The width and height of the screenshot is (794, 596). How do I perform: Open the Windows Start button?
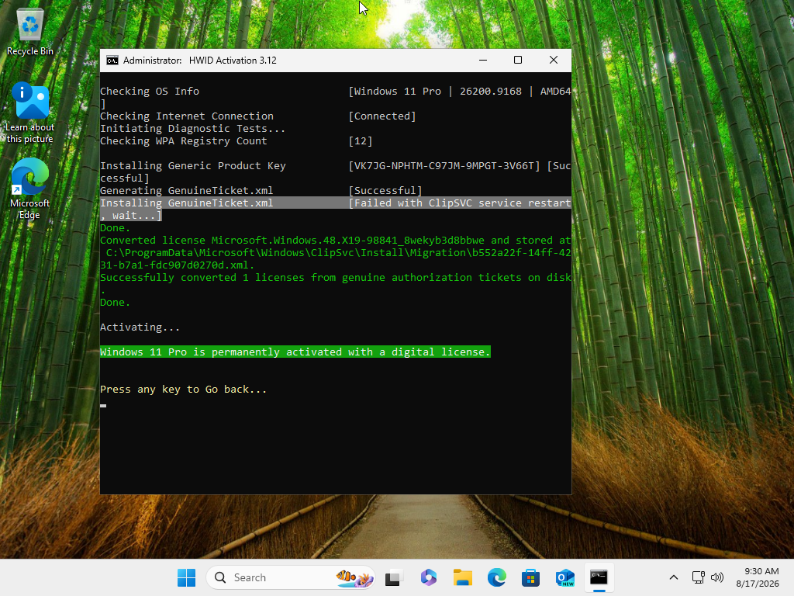(186, 577)
